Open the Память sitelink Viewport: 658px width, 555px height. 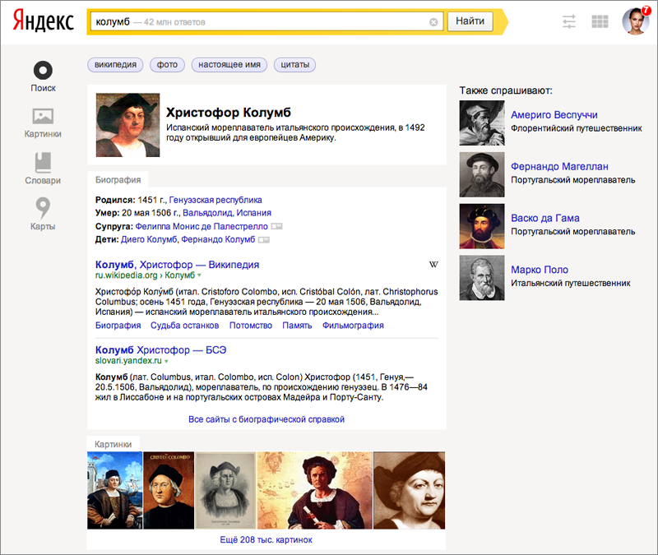(x=297, y=326)
